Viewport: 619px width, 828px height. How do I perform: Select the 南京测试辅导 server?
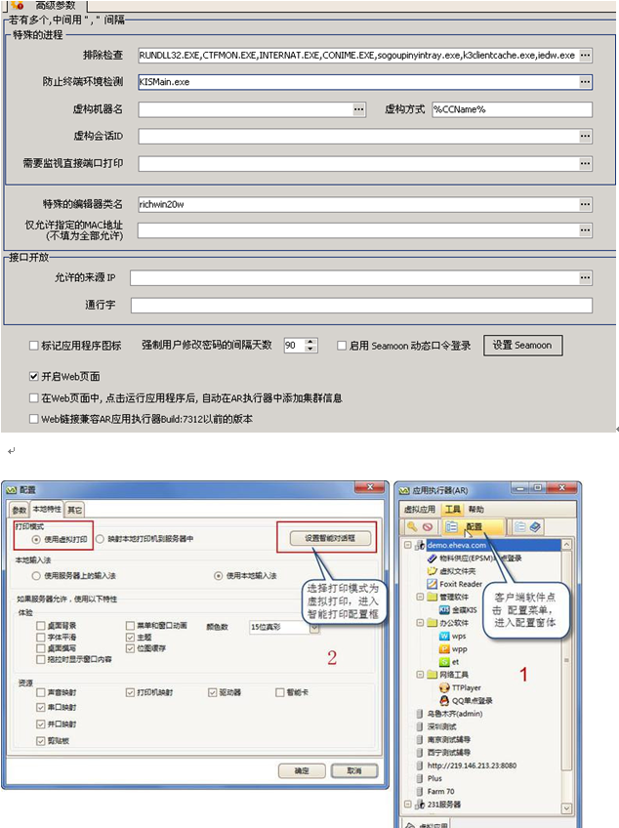443,739
